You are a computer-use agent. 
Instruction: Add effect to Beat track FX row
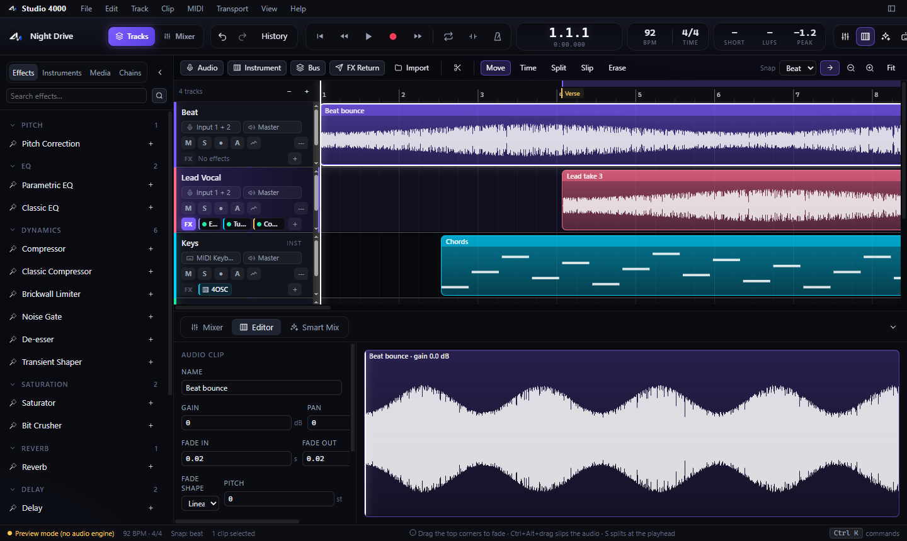click(295, 159)
